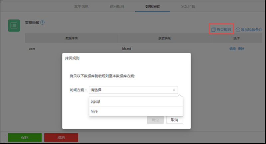Click the copy icon before 拷贝规则
The width and height of the screenshot is (266, 144).
(213, 30)
